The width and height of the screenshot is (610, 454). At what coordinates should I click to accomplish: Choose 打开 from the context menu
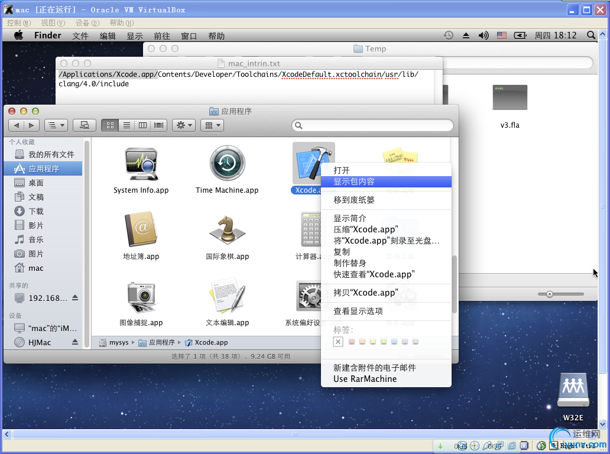coord(387,170)
